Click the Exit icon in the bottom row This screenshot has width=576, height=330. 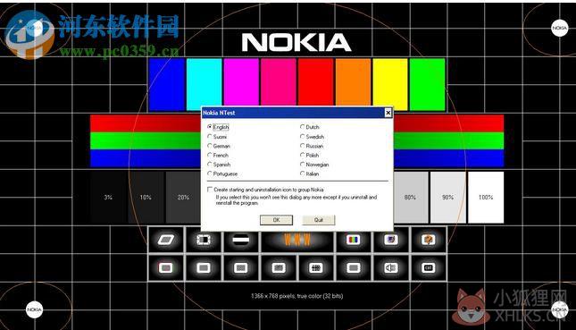tap(428, 267)
